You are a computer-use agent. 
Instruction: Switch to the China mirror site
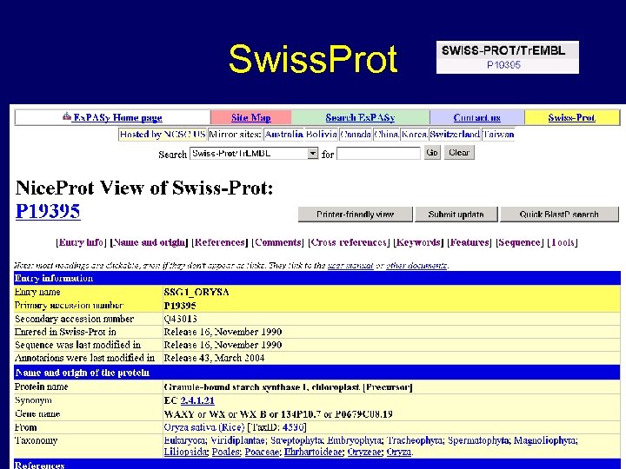pyautogui.click(x=386, y=135)
